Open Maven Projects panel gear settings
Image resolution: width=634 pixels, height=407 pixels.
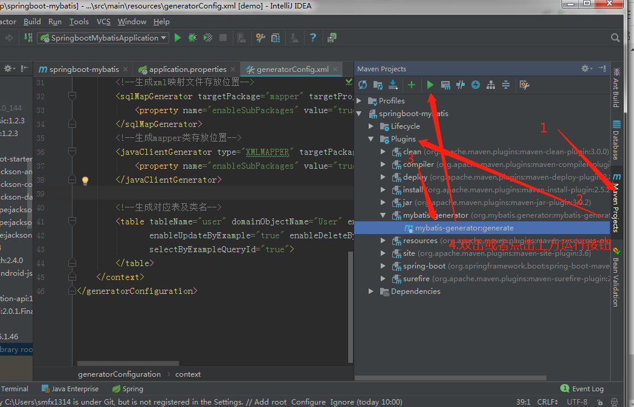pyautogui.click(x=586, y=68)
